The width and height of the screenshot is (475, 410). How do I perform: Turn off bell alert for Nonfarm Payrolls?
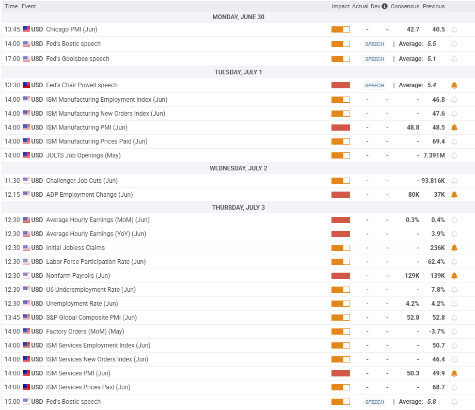click(454, 276)
